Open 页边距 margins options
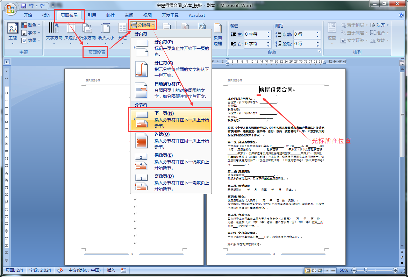 click(x=71, y=33)
